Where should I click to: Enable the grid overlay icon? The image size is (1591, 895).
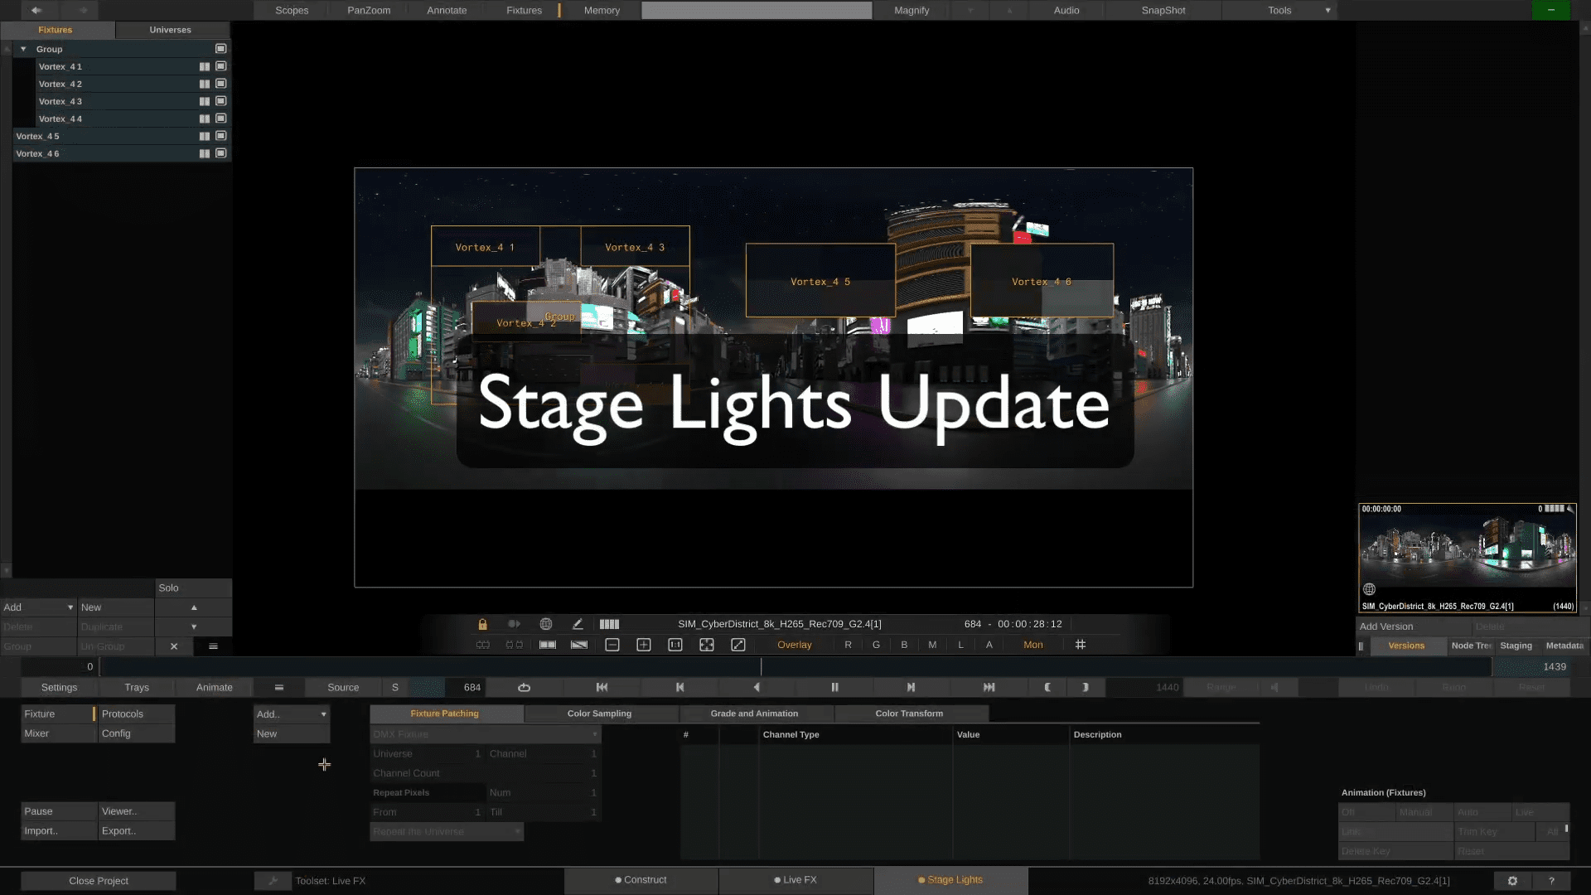pyautogui.click(x=1080, y=644)
